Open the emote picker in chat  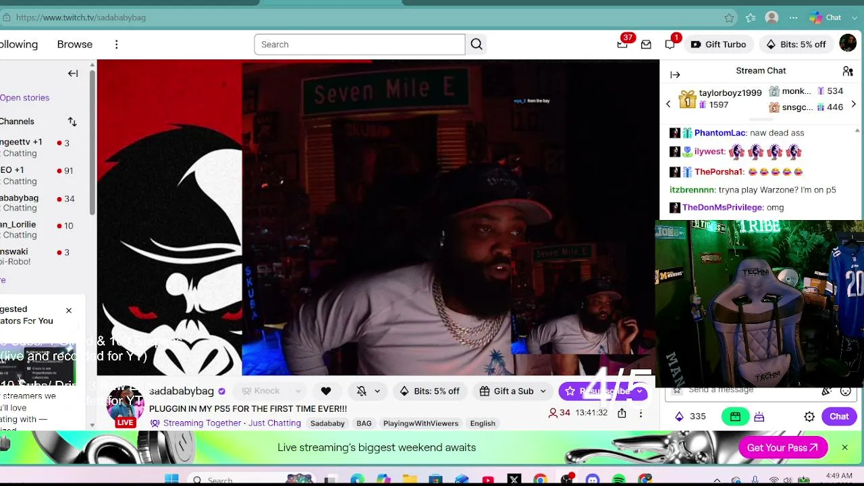(845, 391)
